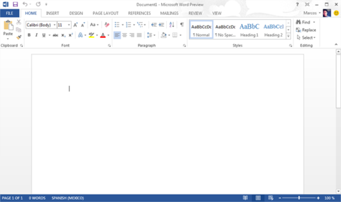Click the zoom slider handle
This screenshot has height=202, width=341.
[x=299, y=198]
